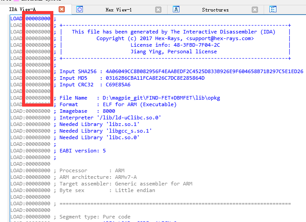306x222 pixels.
Task: Close the Hex View-1 tab
Action: tap(158, 10)
